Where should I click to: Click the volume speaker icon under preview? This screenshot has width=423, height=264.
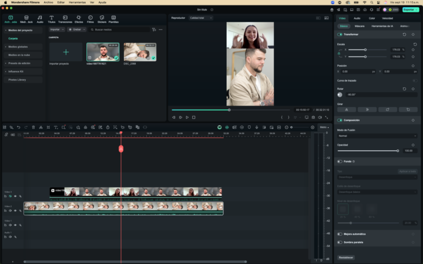click(320, 117)
